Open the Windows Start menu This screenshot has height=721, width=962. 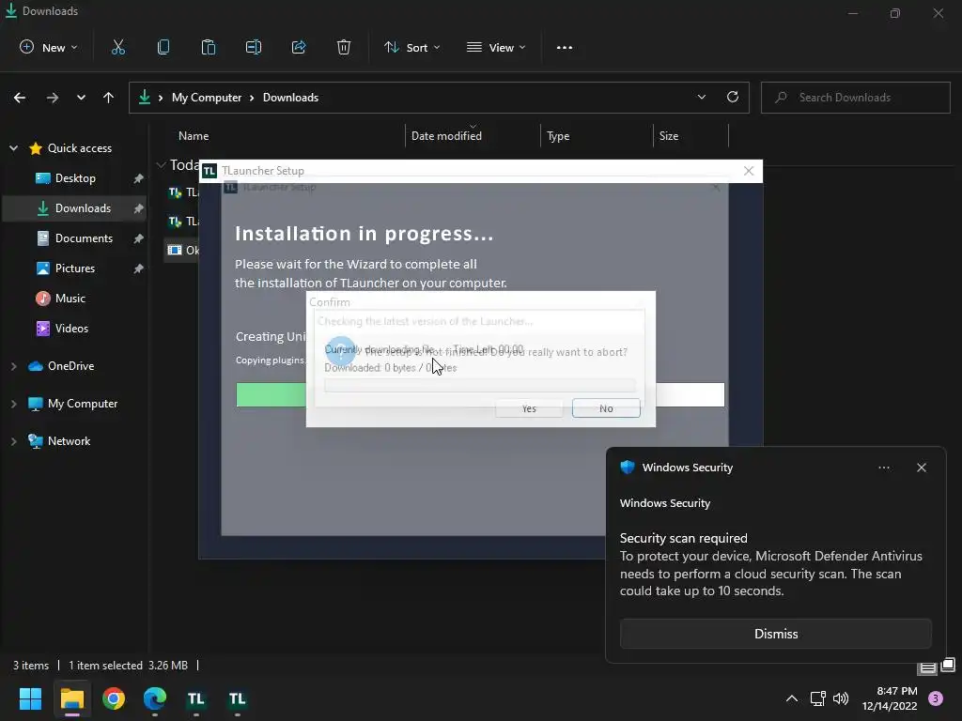(x=31, y=698)
